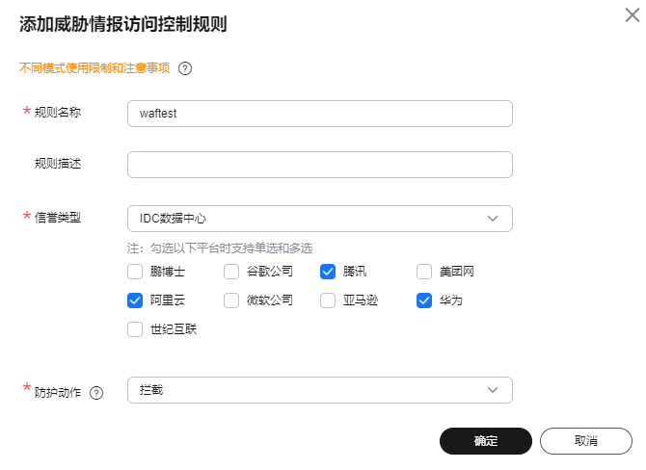The width and height of the screenshot is (646, 470).
Task: Toggle the 世纪互联 checkbox
Action: tap(135, 329)
